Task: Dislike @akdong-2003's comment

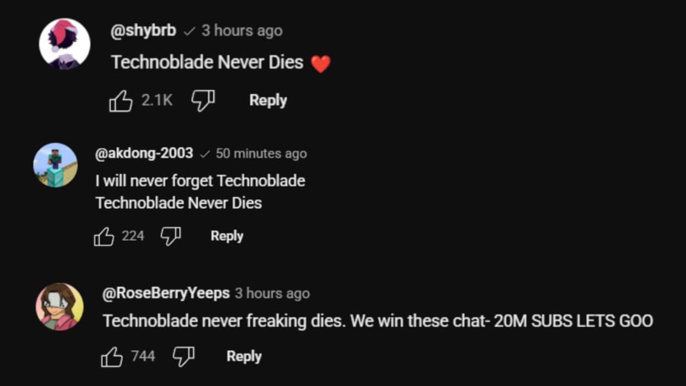Action: click(169, 235)
